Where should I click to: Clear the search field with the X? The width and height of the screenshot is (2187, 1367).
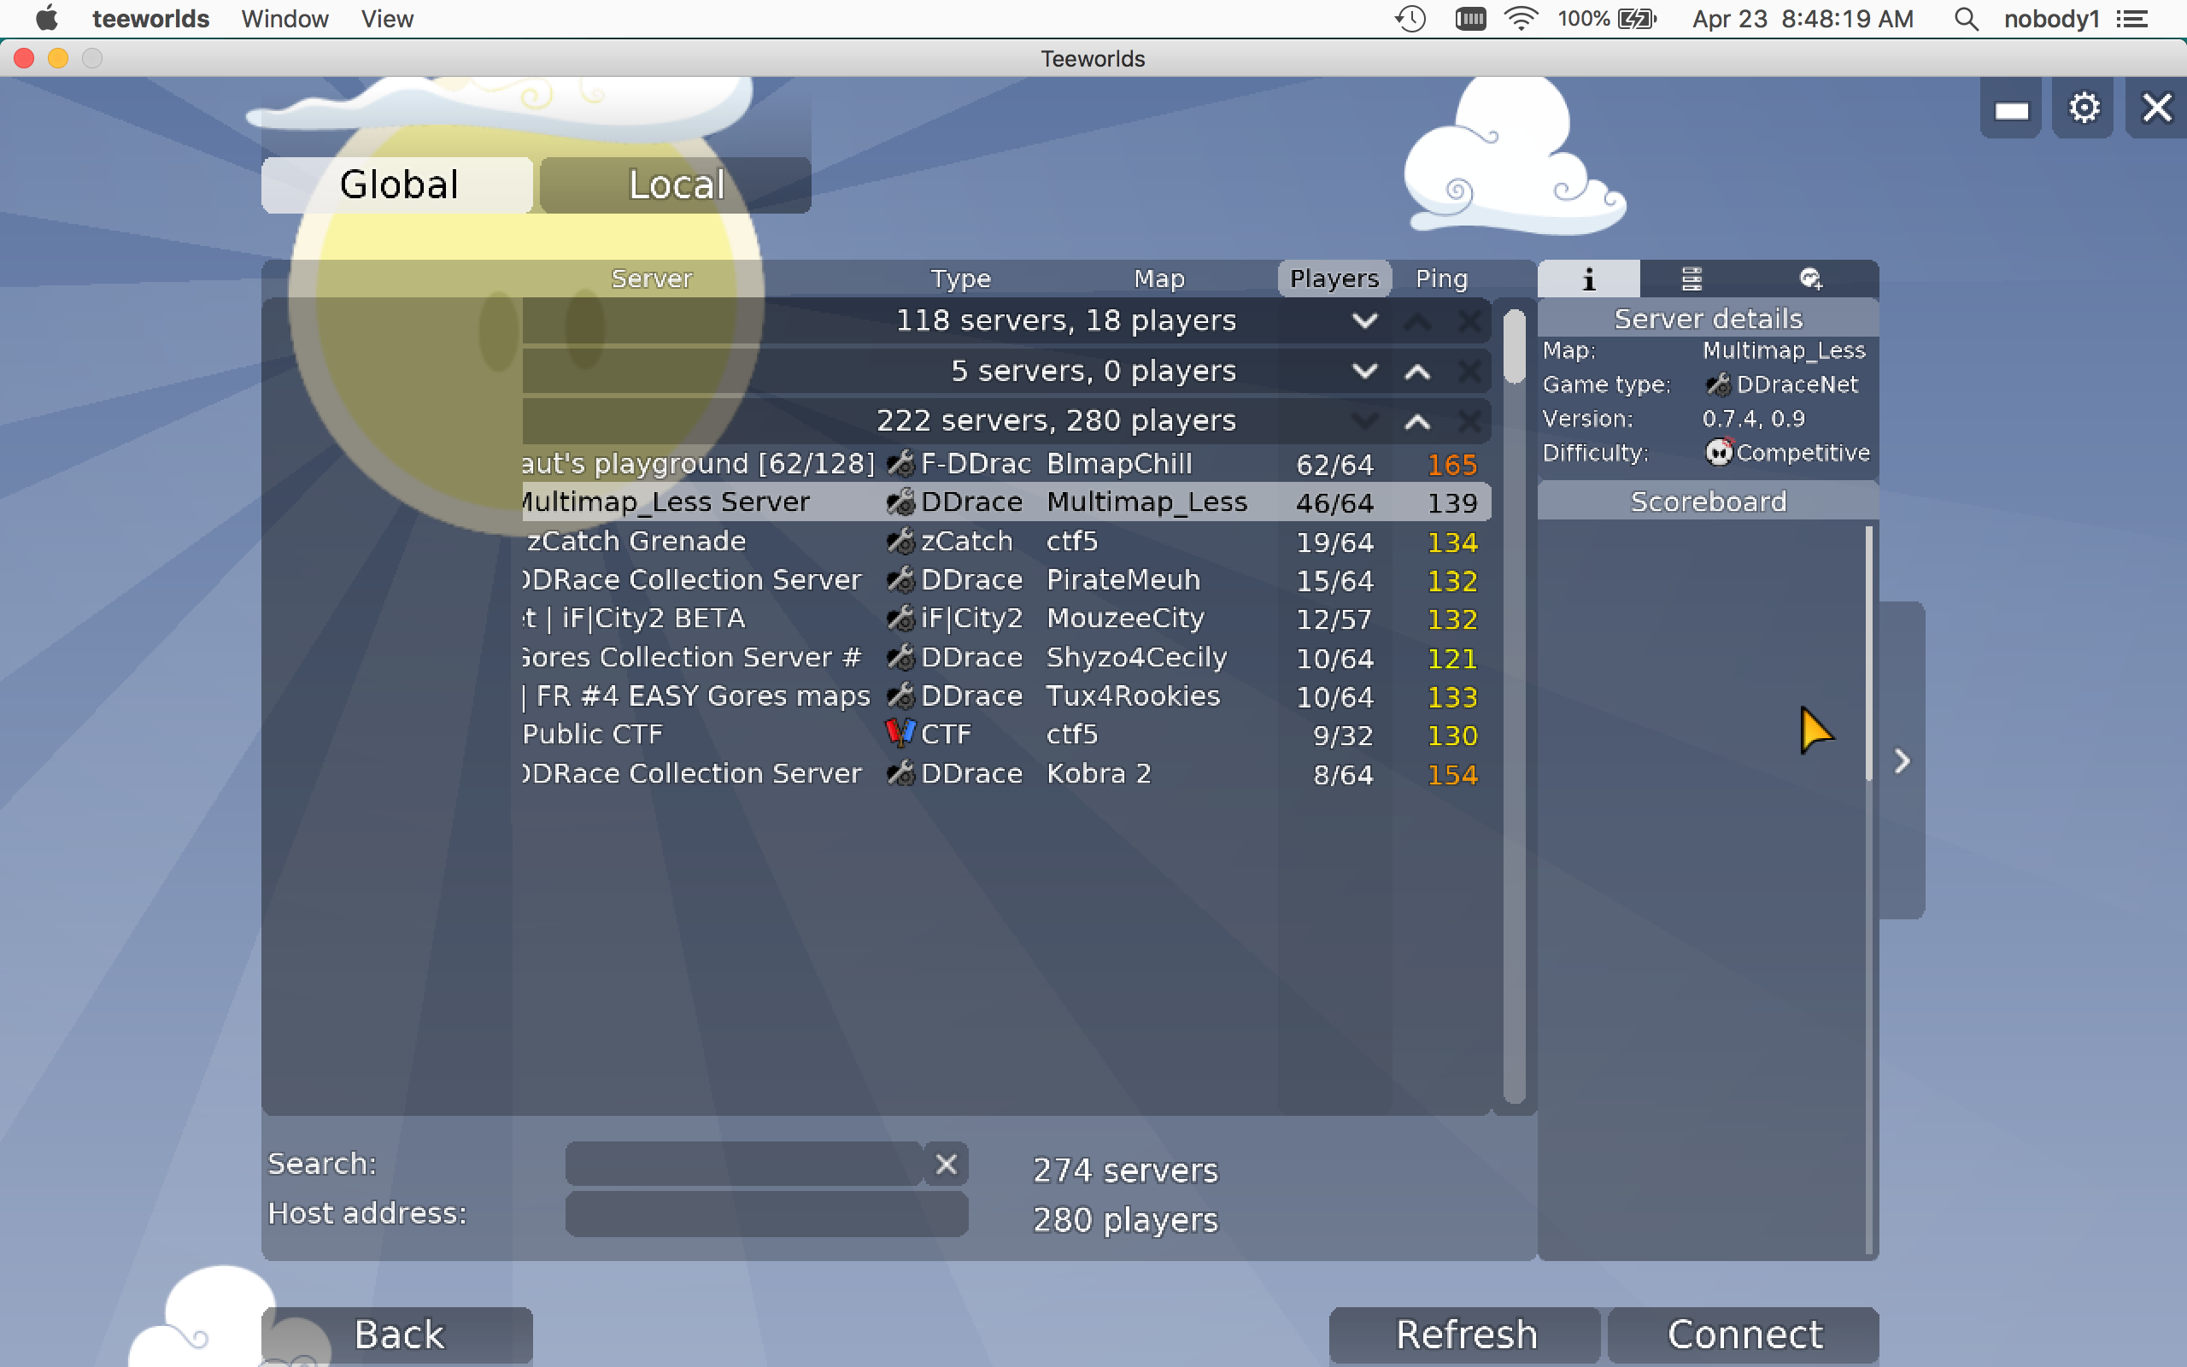click(947, 1164)
